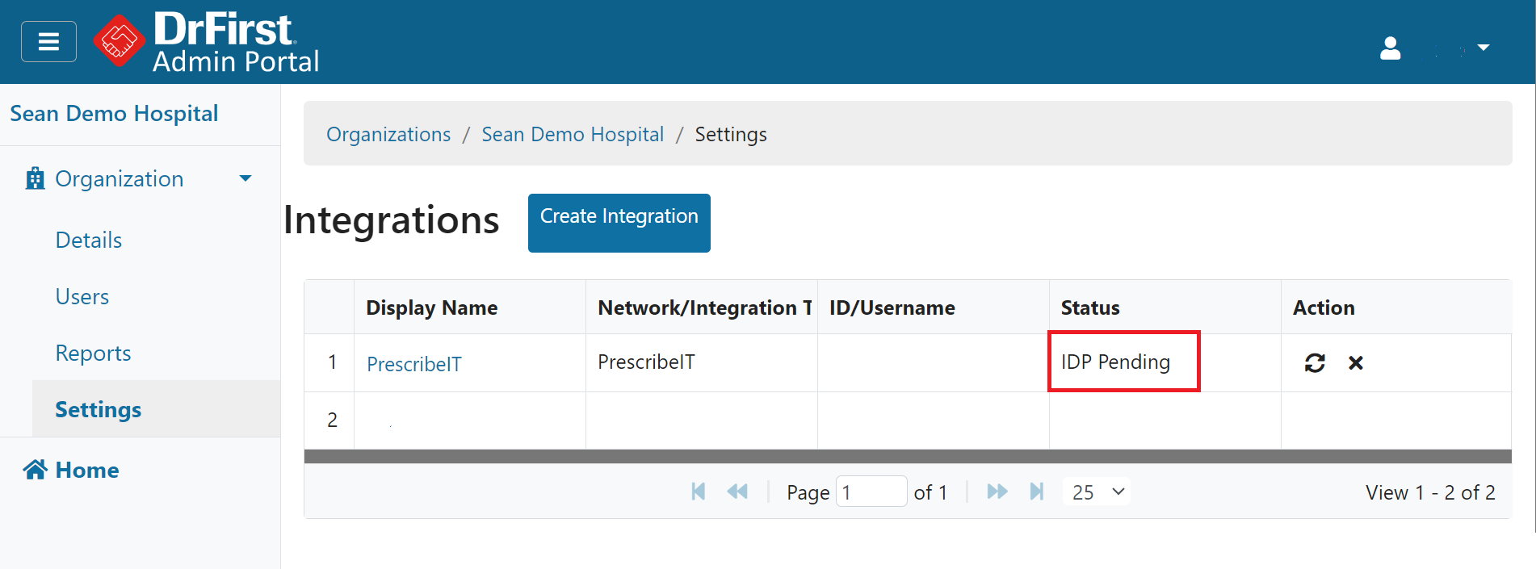Click the page number input field

(871, 492)
